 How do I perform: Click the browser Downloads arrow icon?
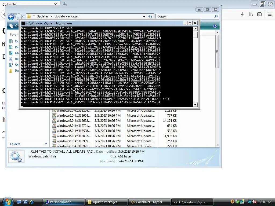point(242,14)
